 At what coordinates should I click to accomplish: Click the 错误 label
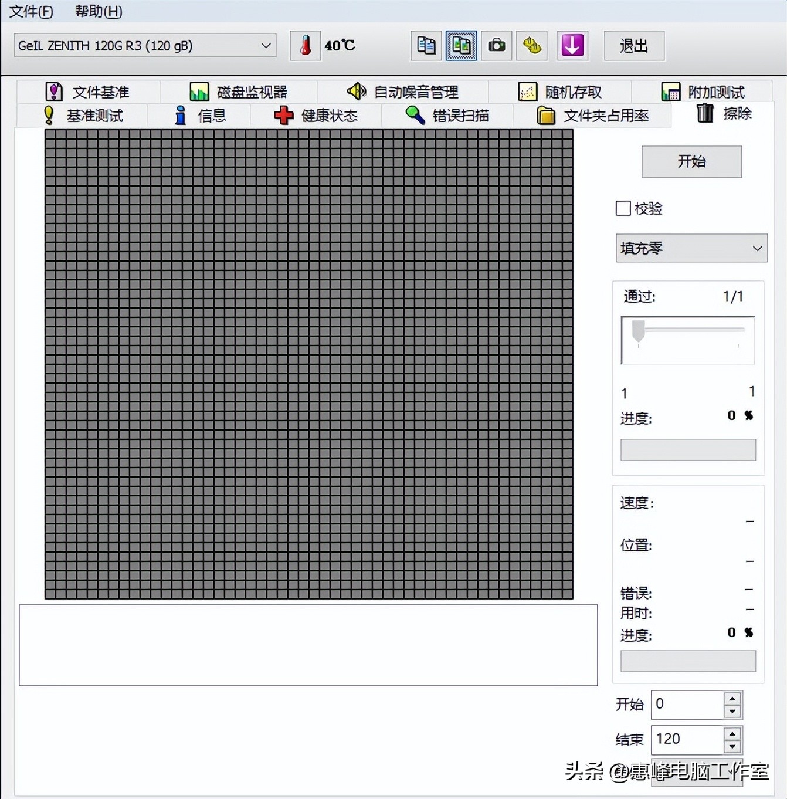point(636,593)
